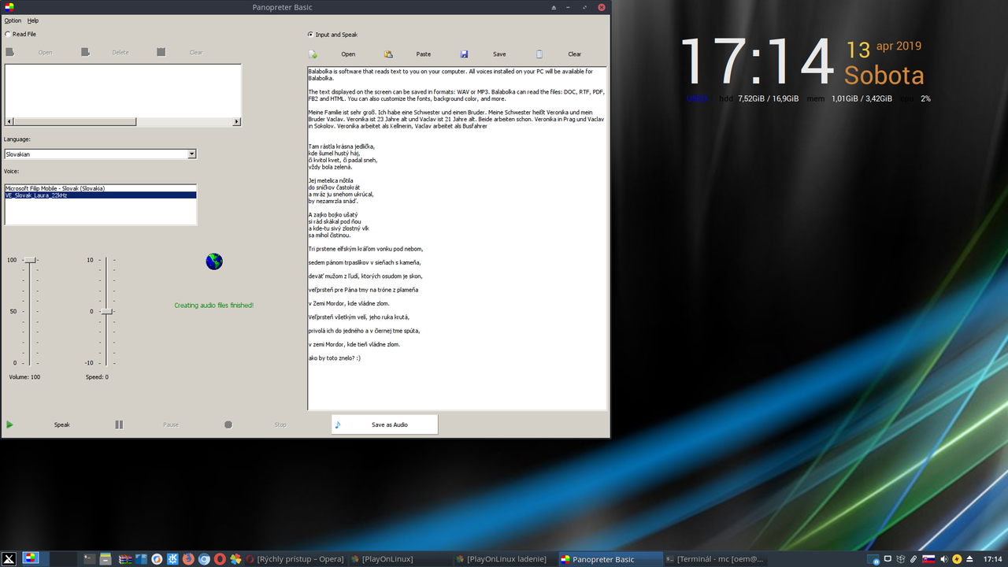1008x567 pixels.
Task: Launch the KDE gear icon in the taskbar
Action: (x=172, y=559)
